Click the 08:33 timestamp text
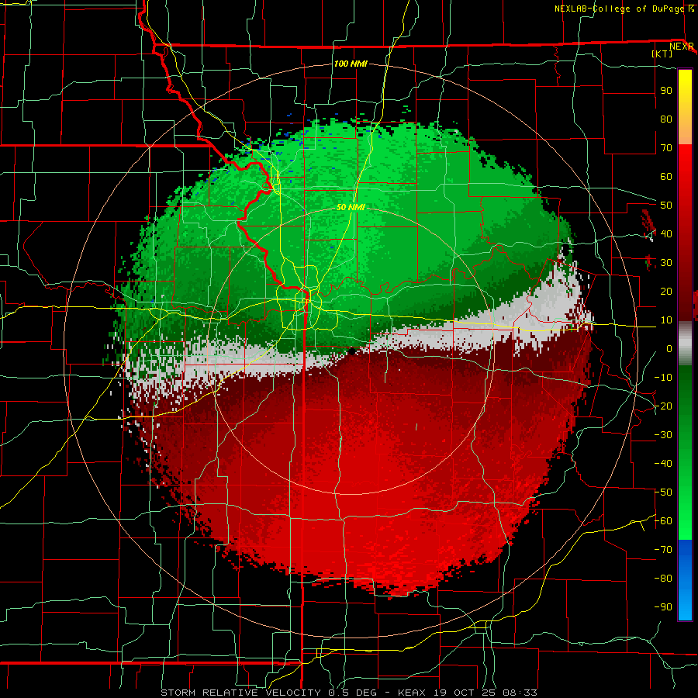Image resolution: width=698 pixels, height=698 pixels. [x=520, y=693]
